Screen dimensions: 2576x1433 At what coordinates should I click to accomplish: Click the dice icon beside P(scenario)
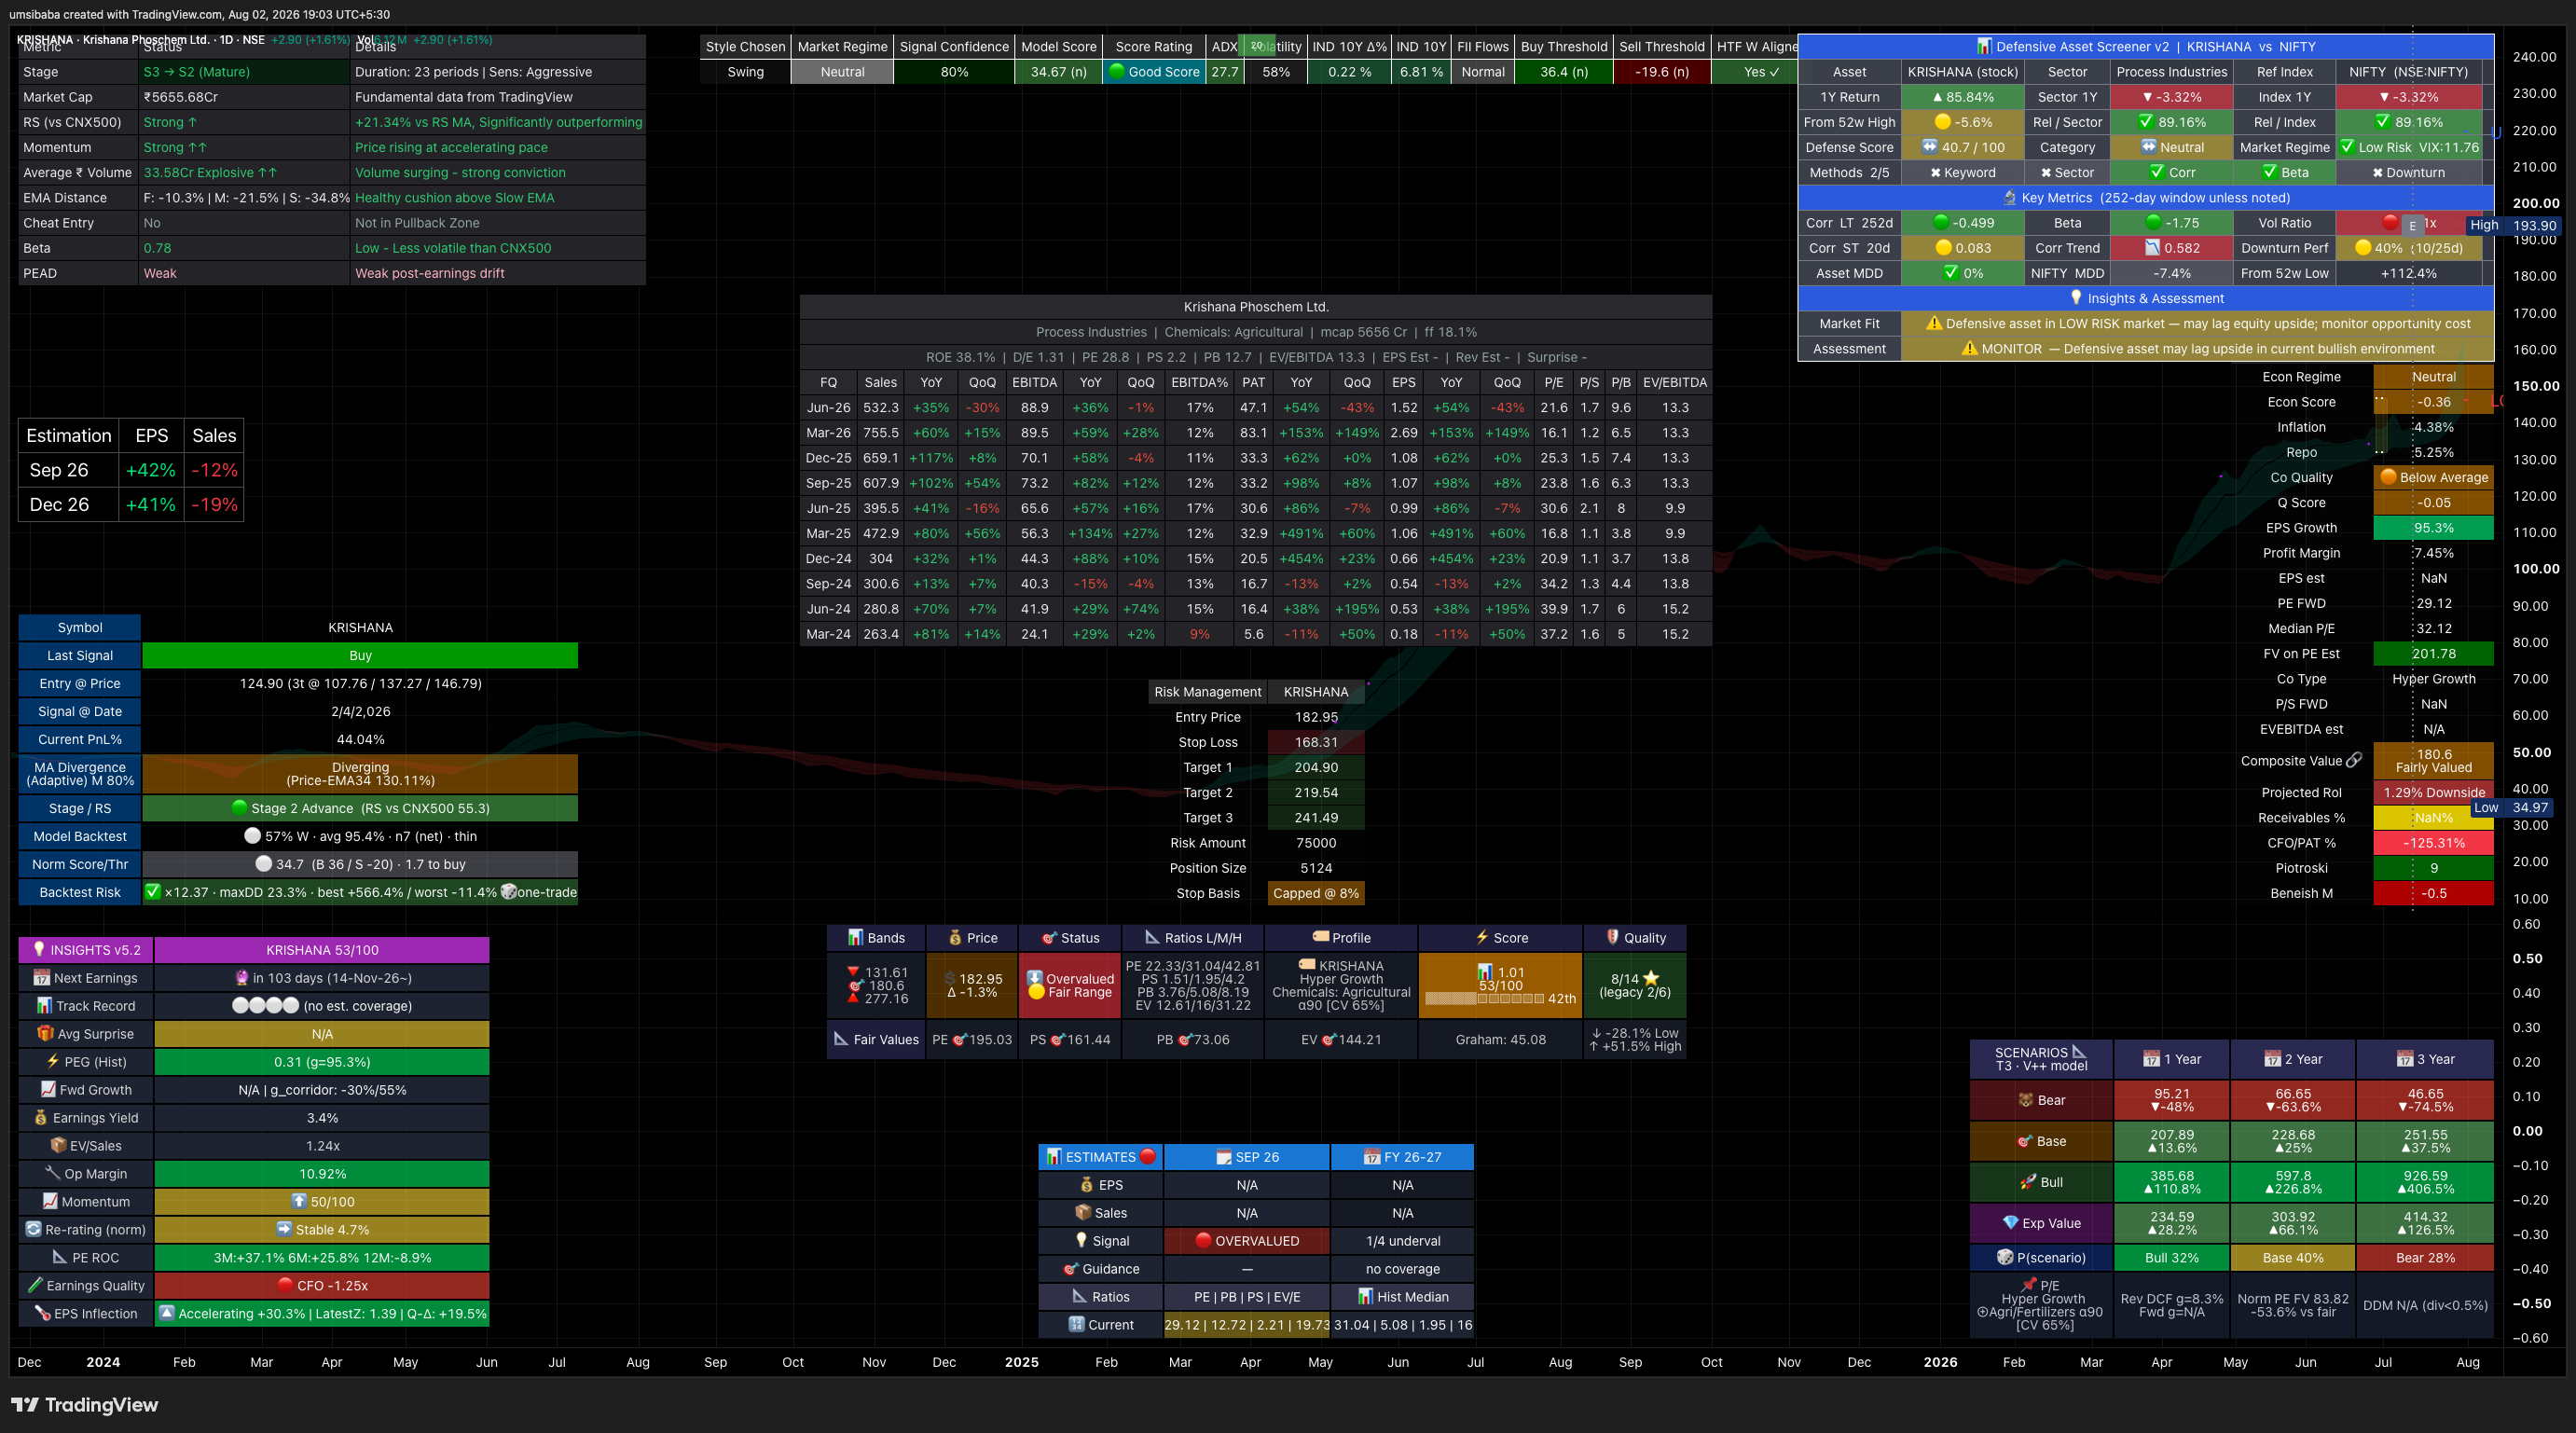(2005, 1258)
